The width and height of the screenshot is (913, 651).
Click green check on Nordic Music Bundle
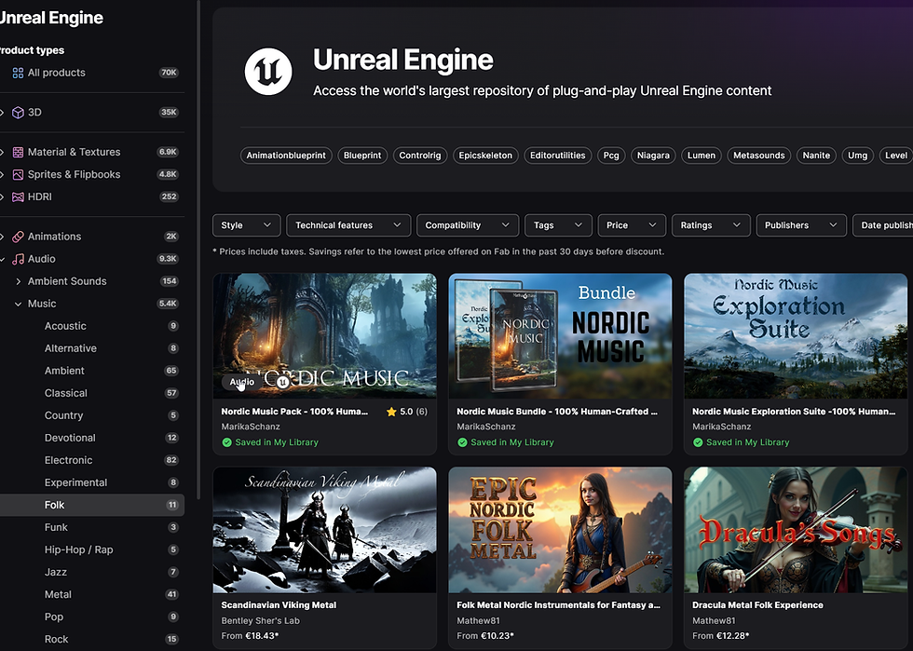click(462, 442)
